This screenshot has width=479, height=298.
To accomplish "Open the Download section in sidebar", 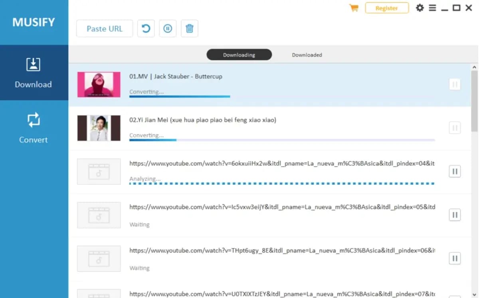I will click(34, 73).
